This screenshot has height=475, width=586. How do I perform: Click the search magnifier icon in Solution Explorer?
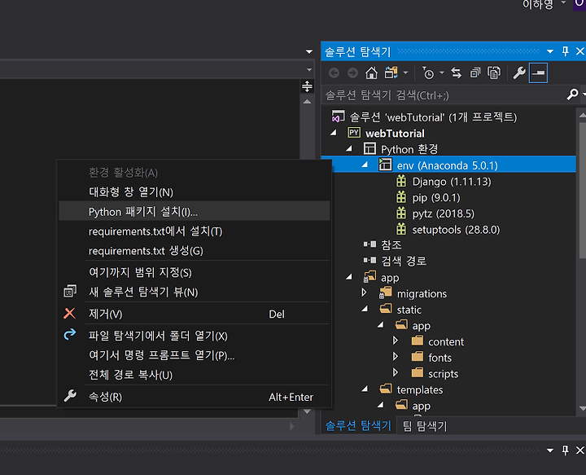[x=572, y=95]
